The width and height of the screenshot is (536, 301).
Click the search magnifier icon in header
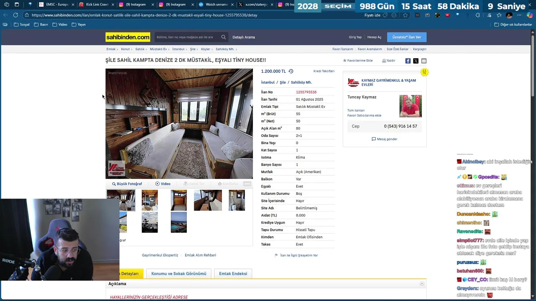point(224,37)
